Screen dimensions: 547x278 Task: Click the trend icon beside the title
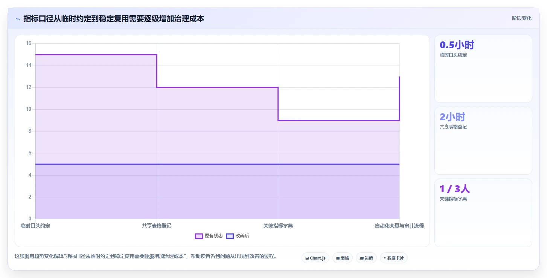[18, 19]
